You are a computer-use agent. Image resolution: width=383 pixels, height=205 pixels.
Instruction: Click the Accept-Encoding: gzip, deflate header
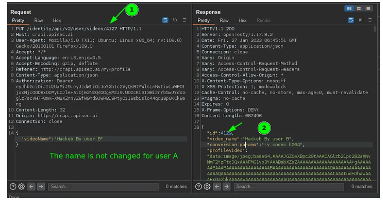(57, 64)
